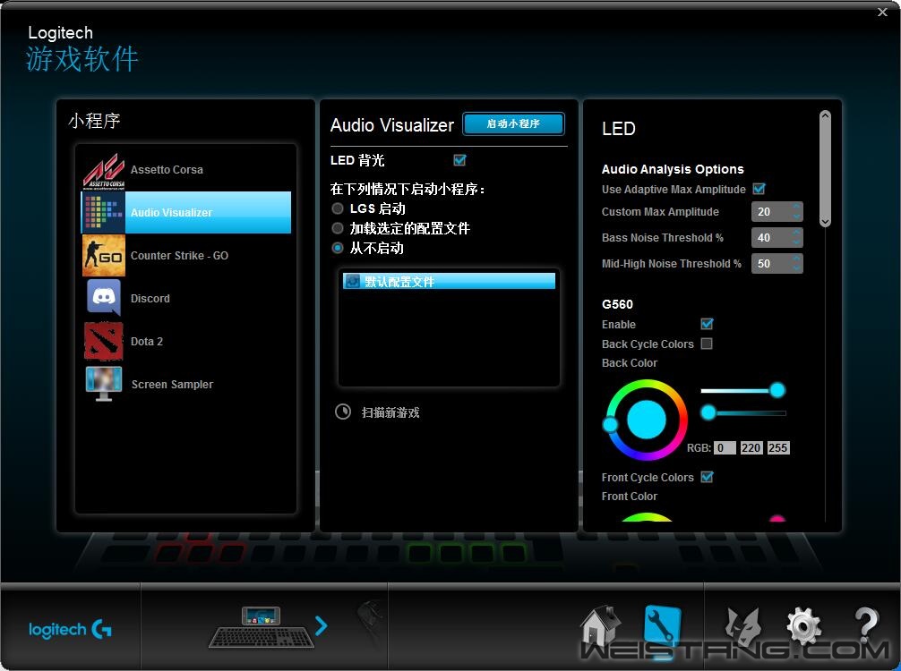Viewport: 901px width, 671px height.
Task: Select the LGS 启动 radio option
Action: pyautogui.click(x=338, y=208)
